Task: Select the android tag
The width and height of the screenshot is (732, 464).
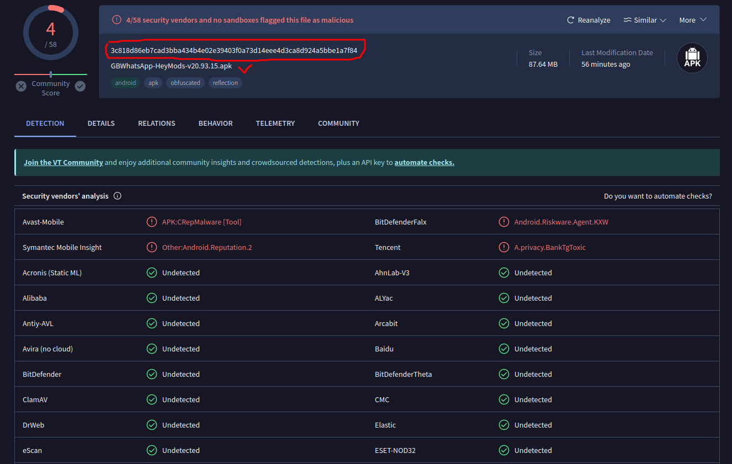Action: (125, 83)
